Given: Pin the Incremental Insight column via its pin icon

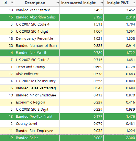Looking at the screenshot, I should click(102, 3).
